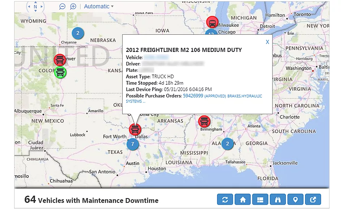Click the Charlotte city label

[x=290, y=117]
